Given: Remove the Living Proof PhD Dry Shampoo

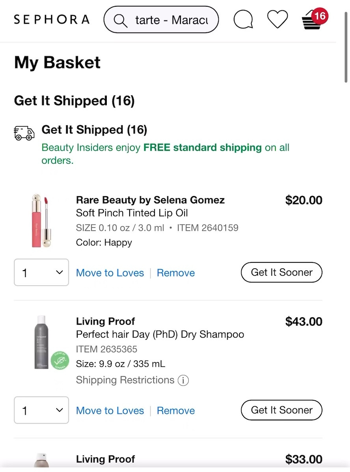Looking at the screenshot, I should pos(176,411).
